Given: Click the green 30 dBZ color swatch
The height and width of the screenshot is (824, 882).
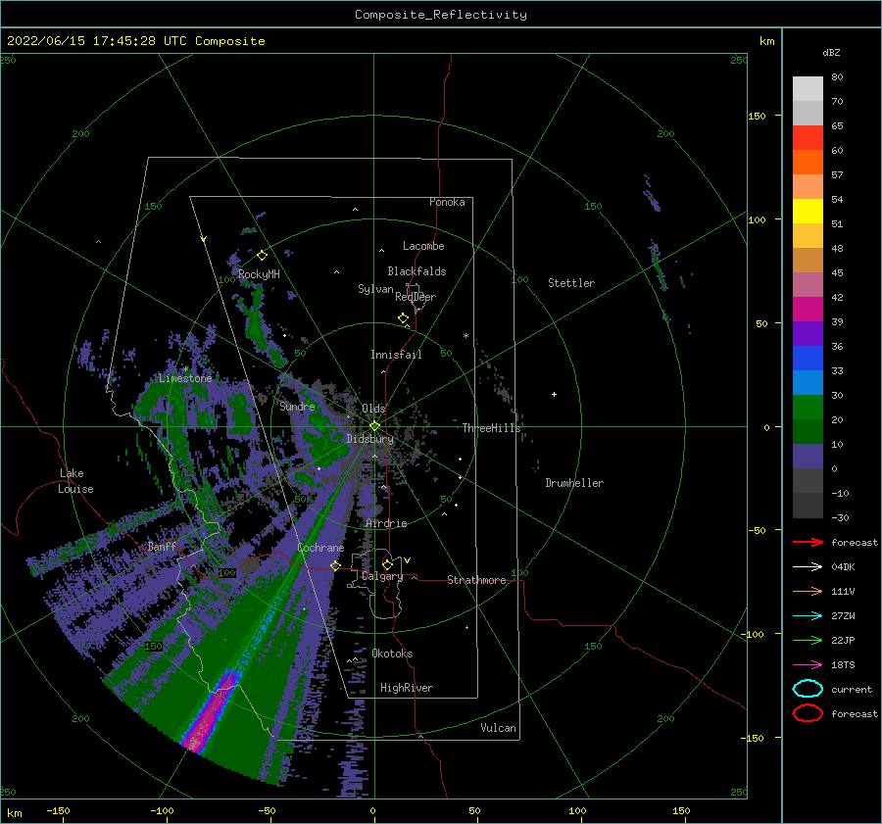Looking at the screenshot, I should 808,408.
